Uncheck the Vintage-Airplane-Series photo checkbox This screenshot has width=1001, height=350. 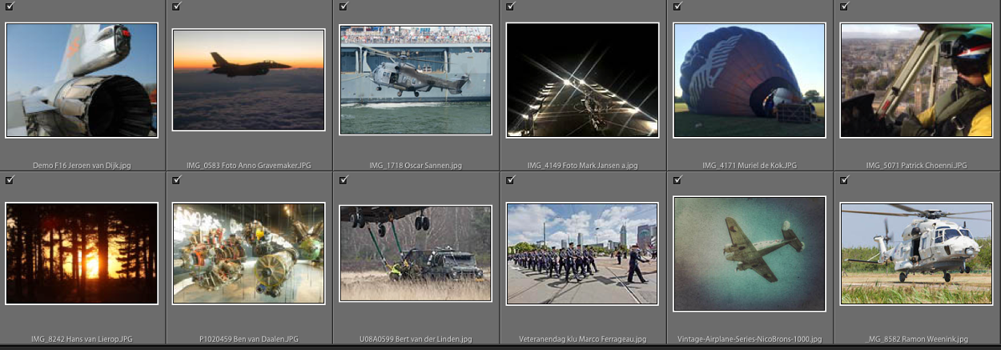coord(677,180)
